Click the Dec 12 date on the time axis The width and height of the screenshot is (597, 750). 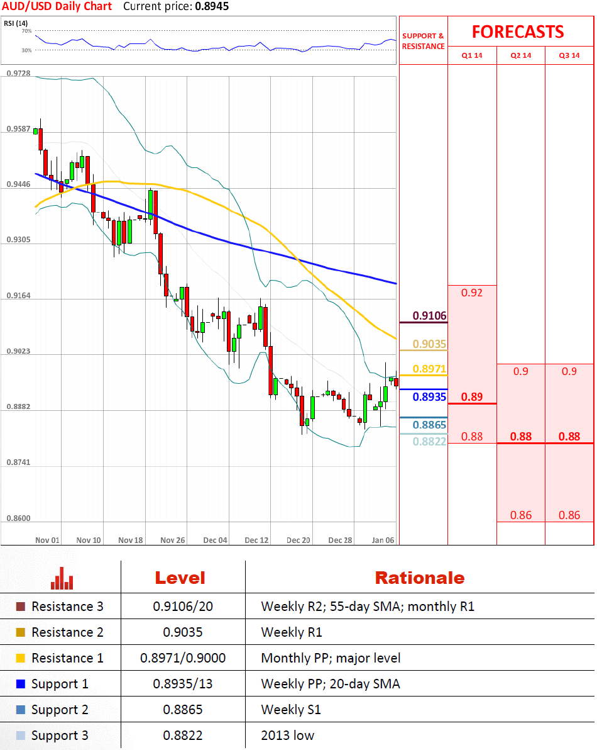(x=256, y=540)
